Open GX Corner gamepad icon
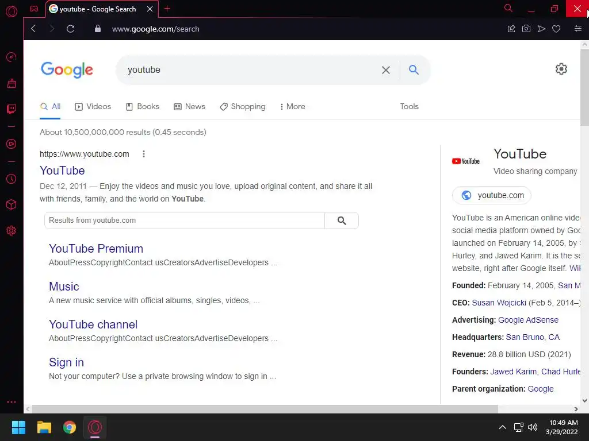Viewport: 589px width, 441px height. click(x=34, y=9)
